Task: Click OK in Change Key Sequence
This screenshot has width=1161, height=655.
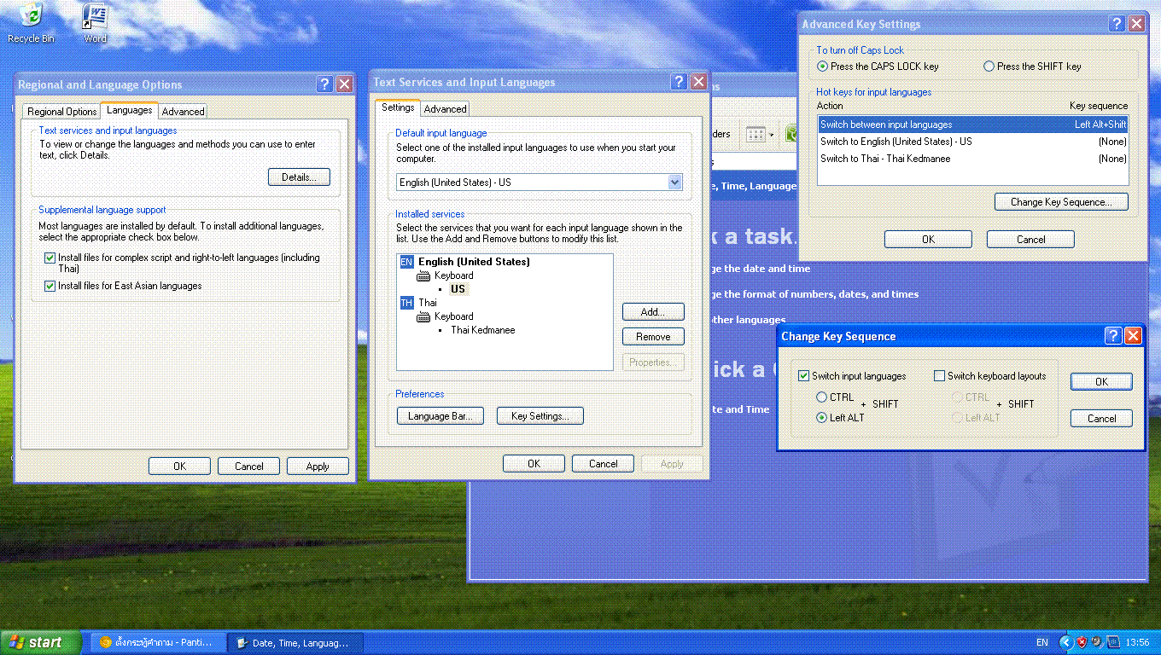Action: pyautogui.click(x=1101, y=382)
